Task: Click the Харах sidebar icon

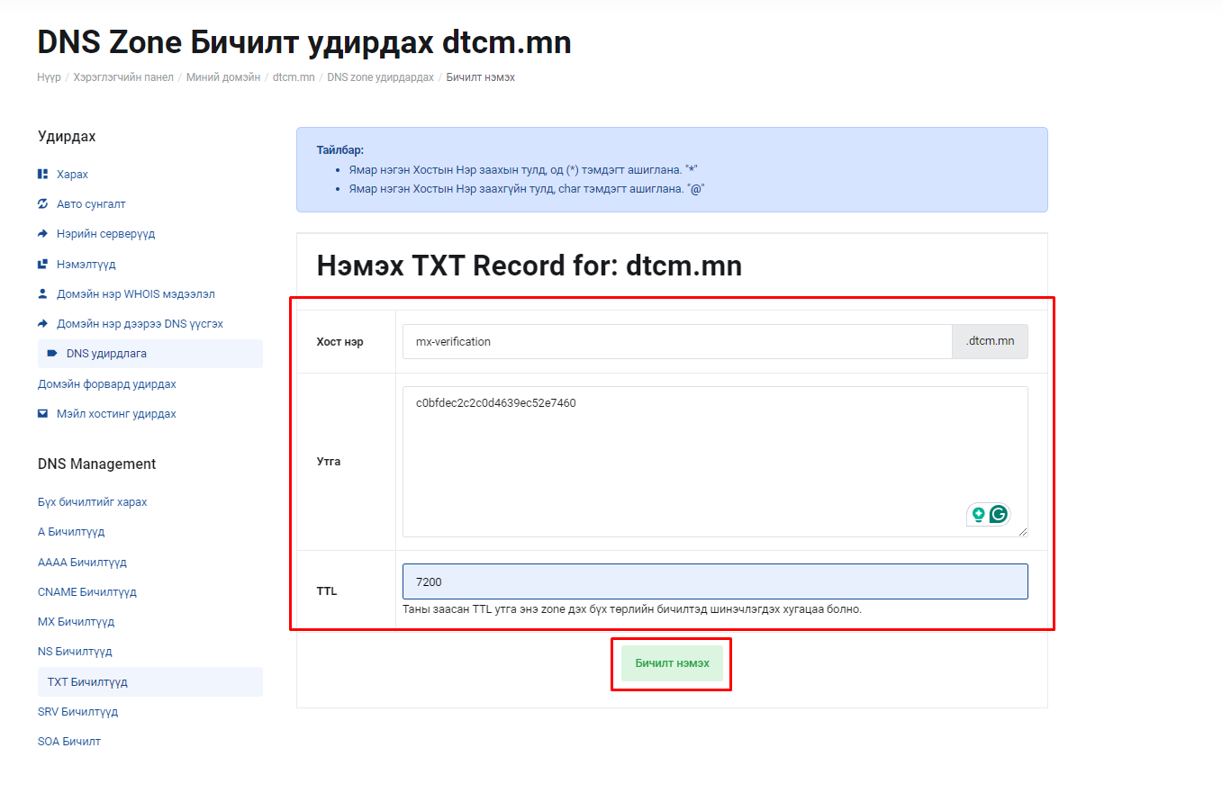Action: click(x=42, y=174)
